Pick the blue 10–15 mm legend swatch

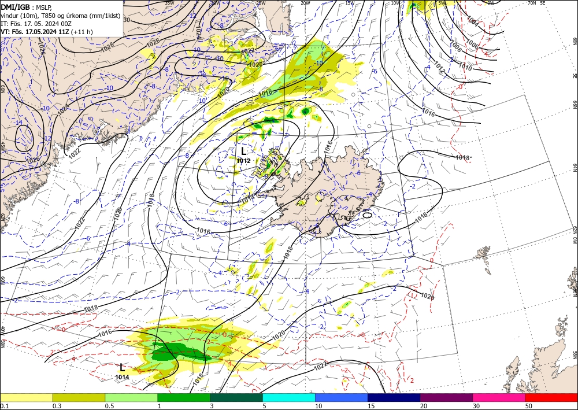pos(342,397)
